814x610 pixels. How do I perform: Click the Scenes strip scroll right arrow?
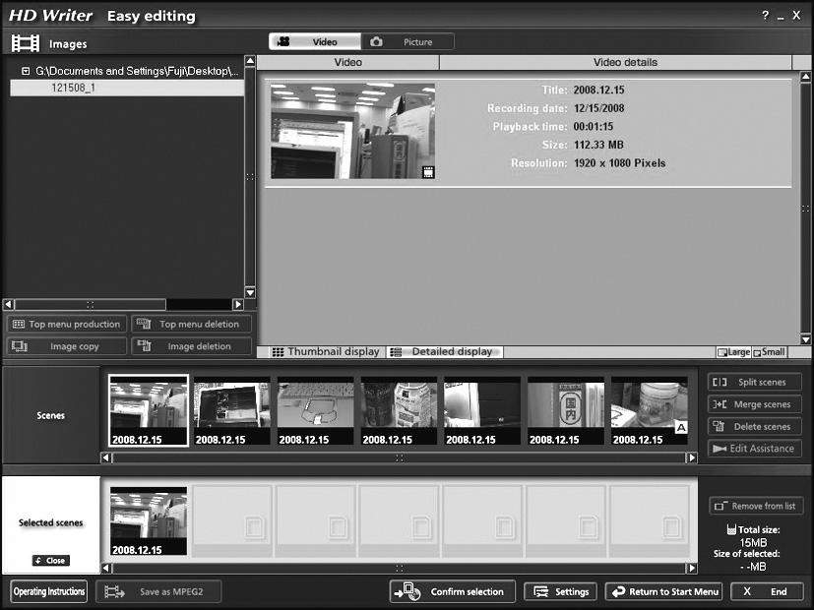tap(691, 457)
